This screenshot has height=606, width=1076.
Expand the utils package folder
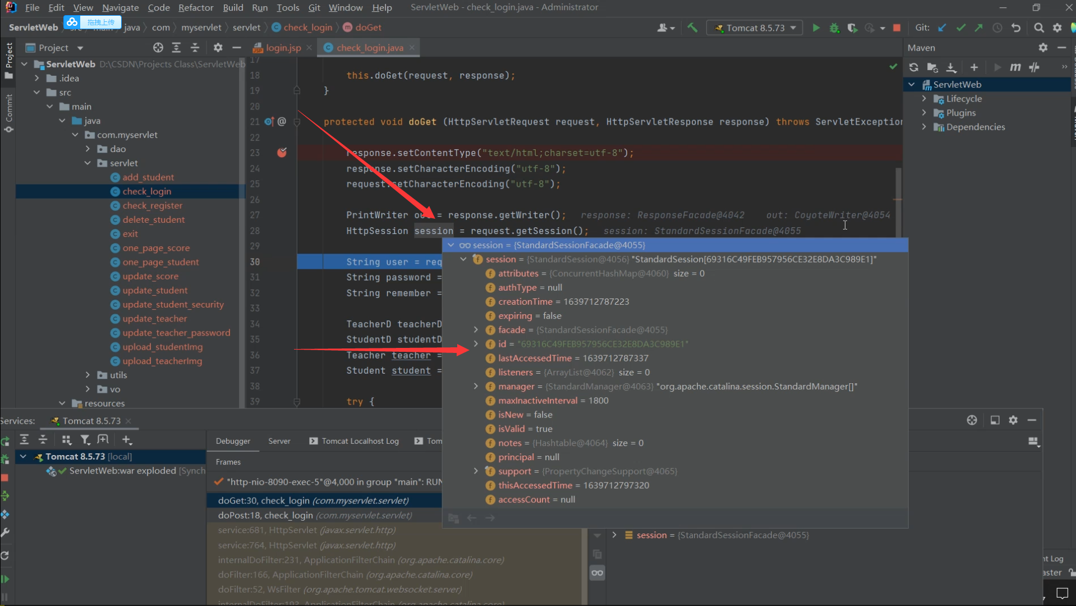pos(88,375)
